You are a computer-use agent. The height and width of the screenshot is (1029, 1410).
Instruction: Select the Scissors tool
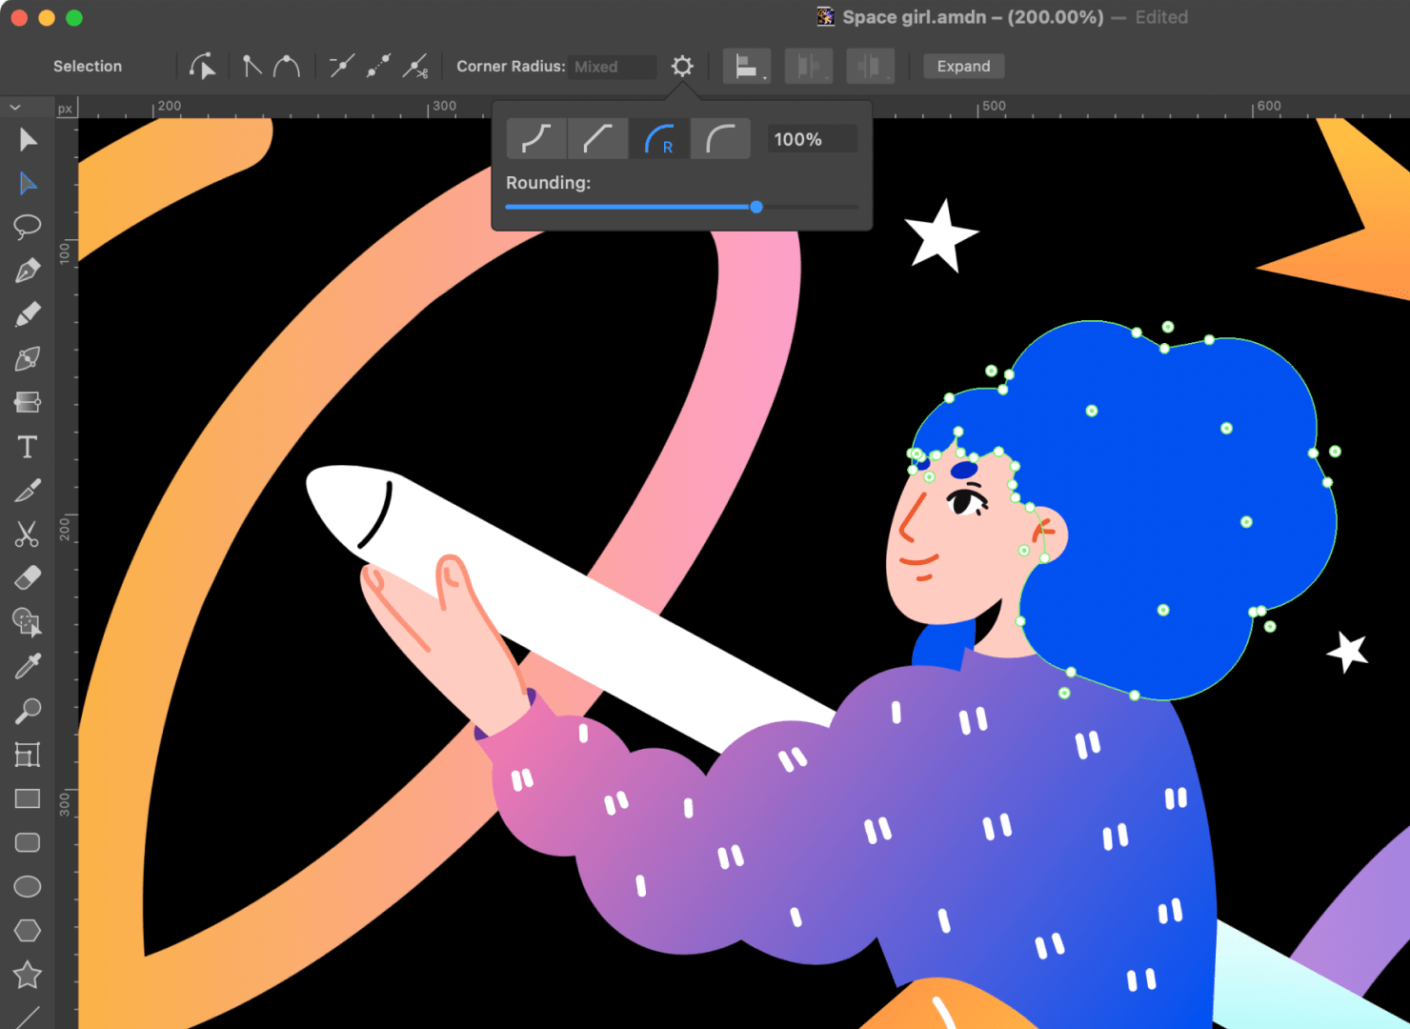(28, 535)
